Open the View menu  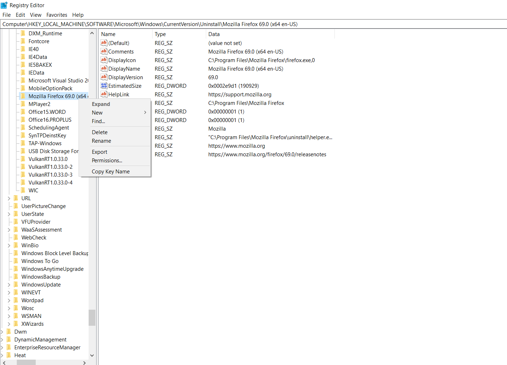click(36, 15)
